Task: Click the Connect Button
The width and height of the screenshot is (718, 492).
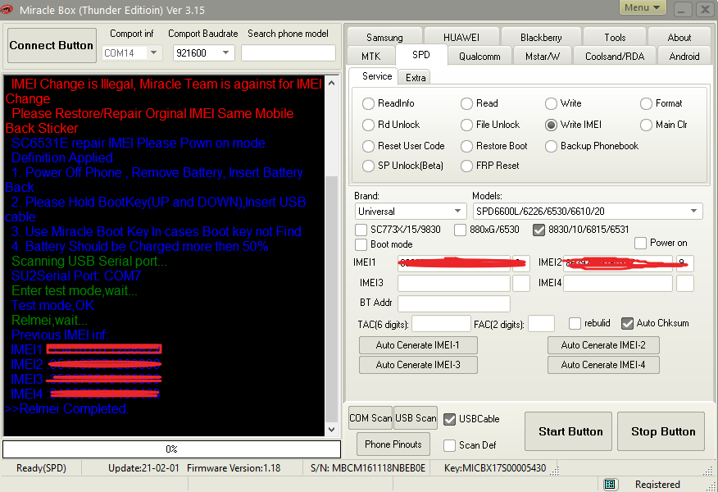Action: pos(52,45)
